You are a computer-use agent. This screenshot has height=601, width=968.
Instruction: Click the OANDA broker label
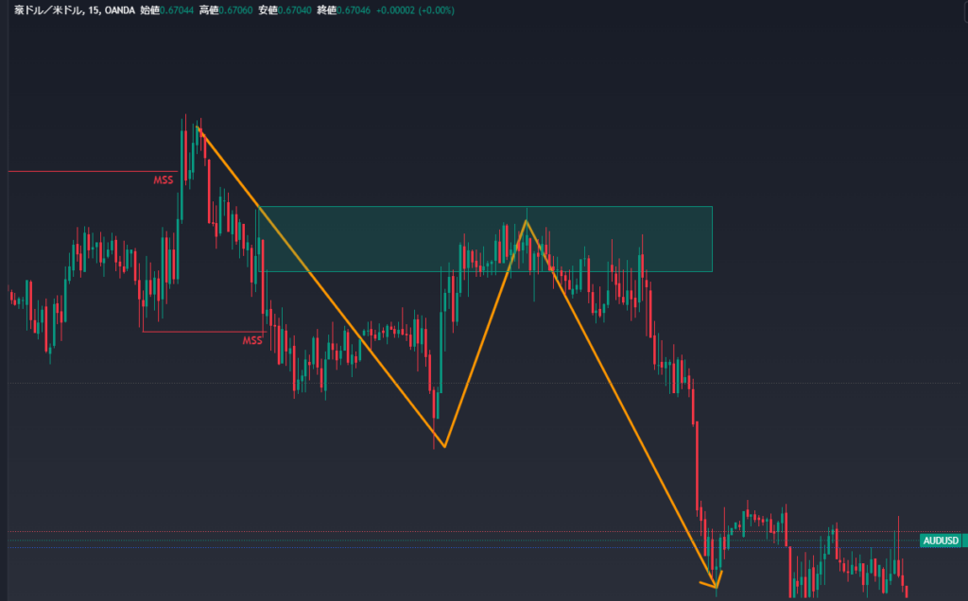coord(120,10)
